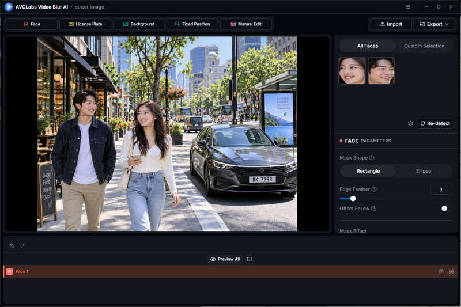Click the redo arrow icon
Image resolution: width=461 pixels, height=307 pixels.
pyautogui.click(x=22, y=245)
